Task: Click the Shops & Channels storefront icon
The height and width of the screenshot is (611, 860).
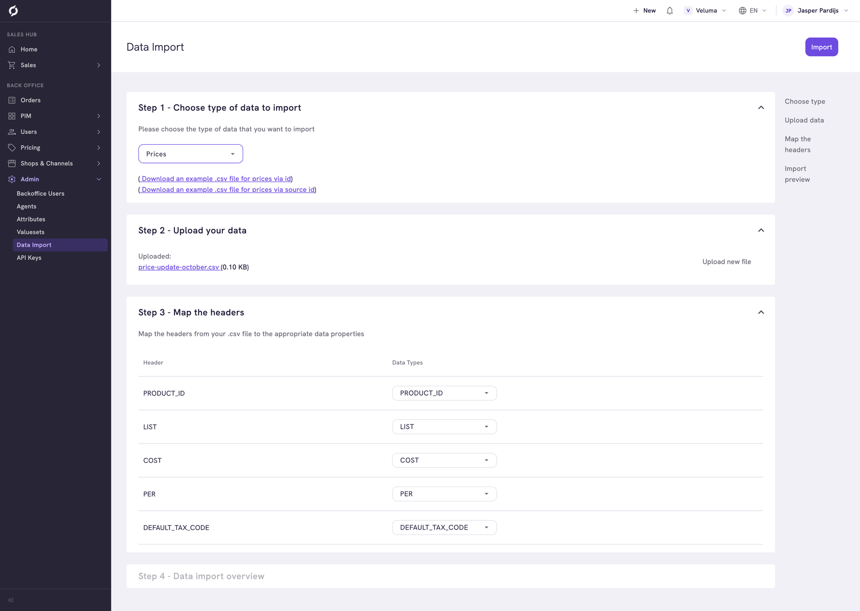Action: [12, 163]
